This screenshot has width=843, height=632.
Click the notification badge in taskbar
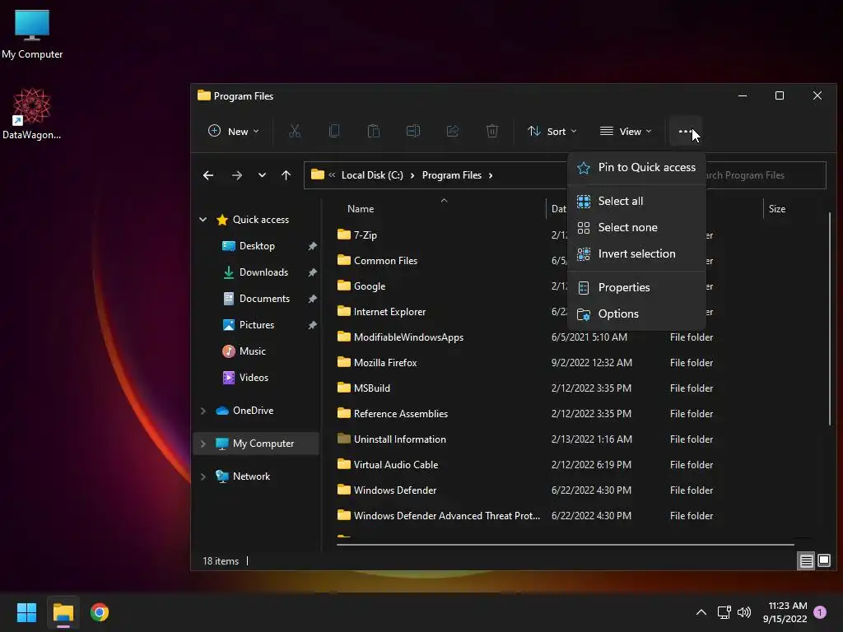pos(820,612)
